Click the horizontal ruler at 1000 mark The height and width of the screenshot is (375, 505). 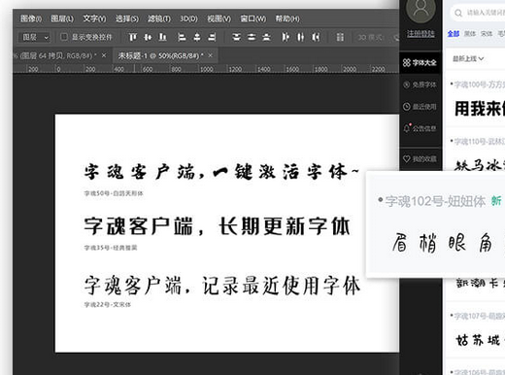tap(207, 69)
